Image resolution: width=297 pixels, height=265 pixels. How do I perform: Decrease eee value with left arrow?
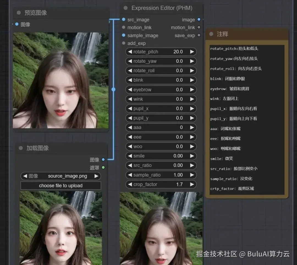click(130, 137)
